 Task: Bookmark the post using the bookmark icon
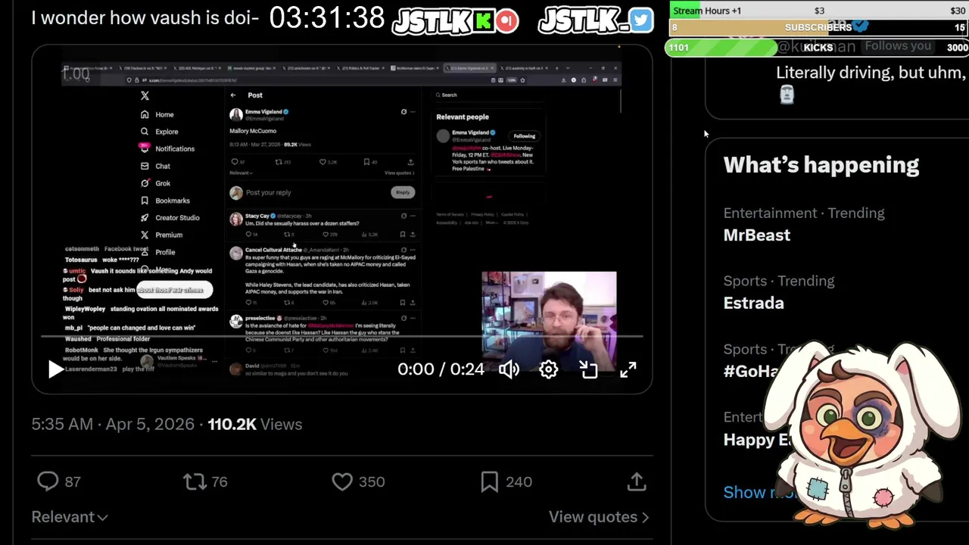click(489, 481)
